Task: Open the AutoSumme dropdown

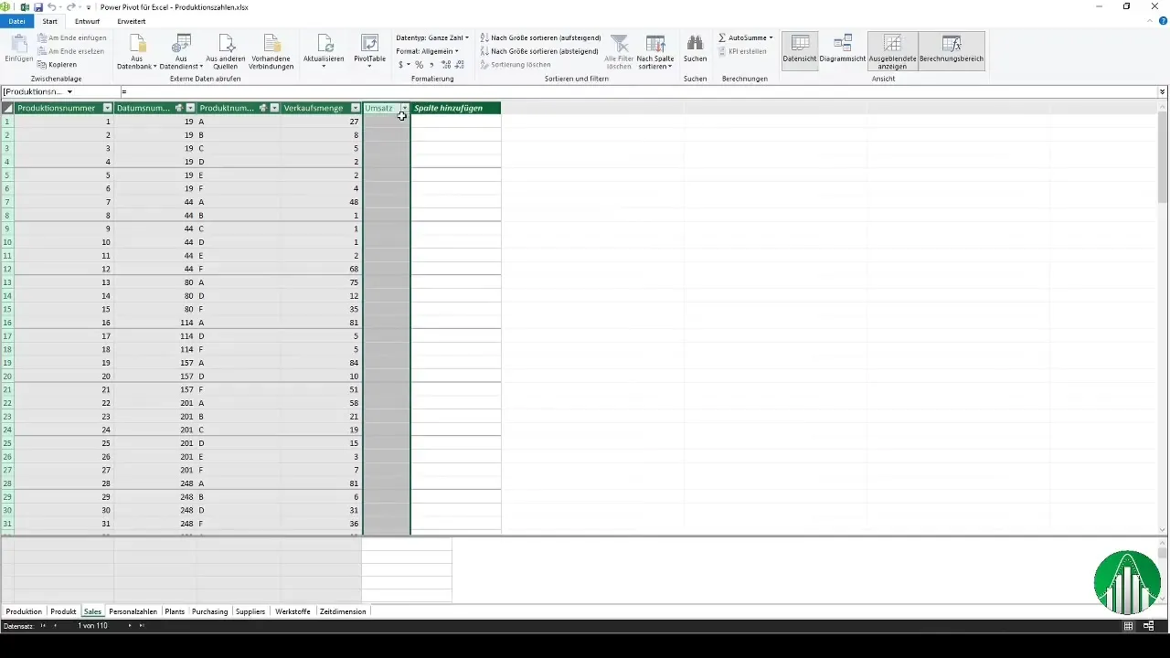Action: 745,38
